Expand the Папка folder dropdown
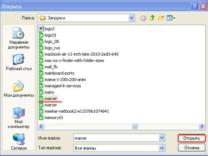 click(131, 18)
